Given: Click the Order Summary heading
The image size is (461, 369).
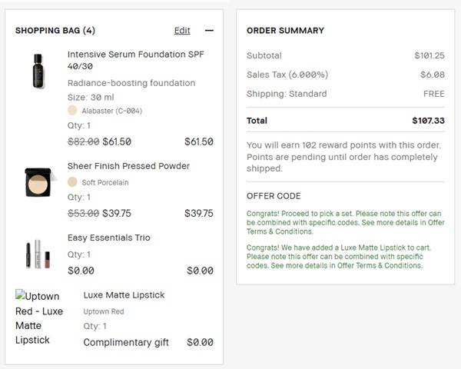Looking at the screenshot, I should click(285, 31).
